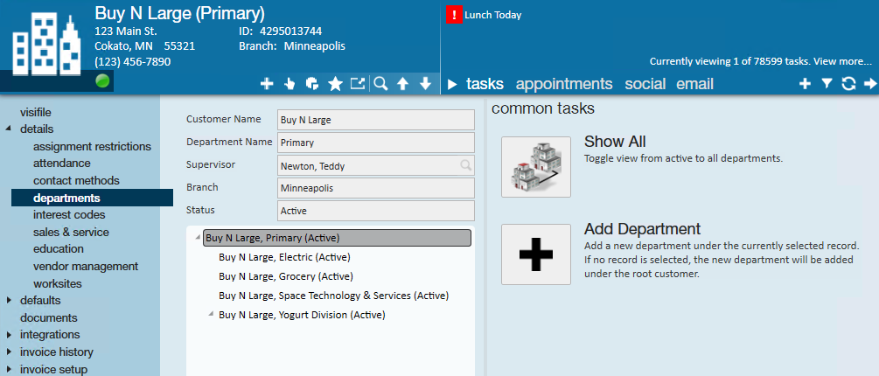879x376 pixels.
Task: Click the down arrow navigation icon
Action: [425, 84]
